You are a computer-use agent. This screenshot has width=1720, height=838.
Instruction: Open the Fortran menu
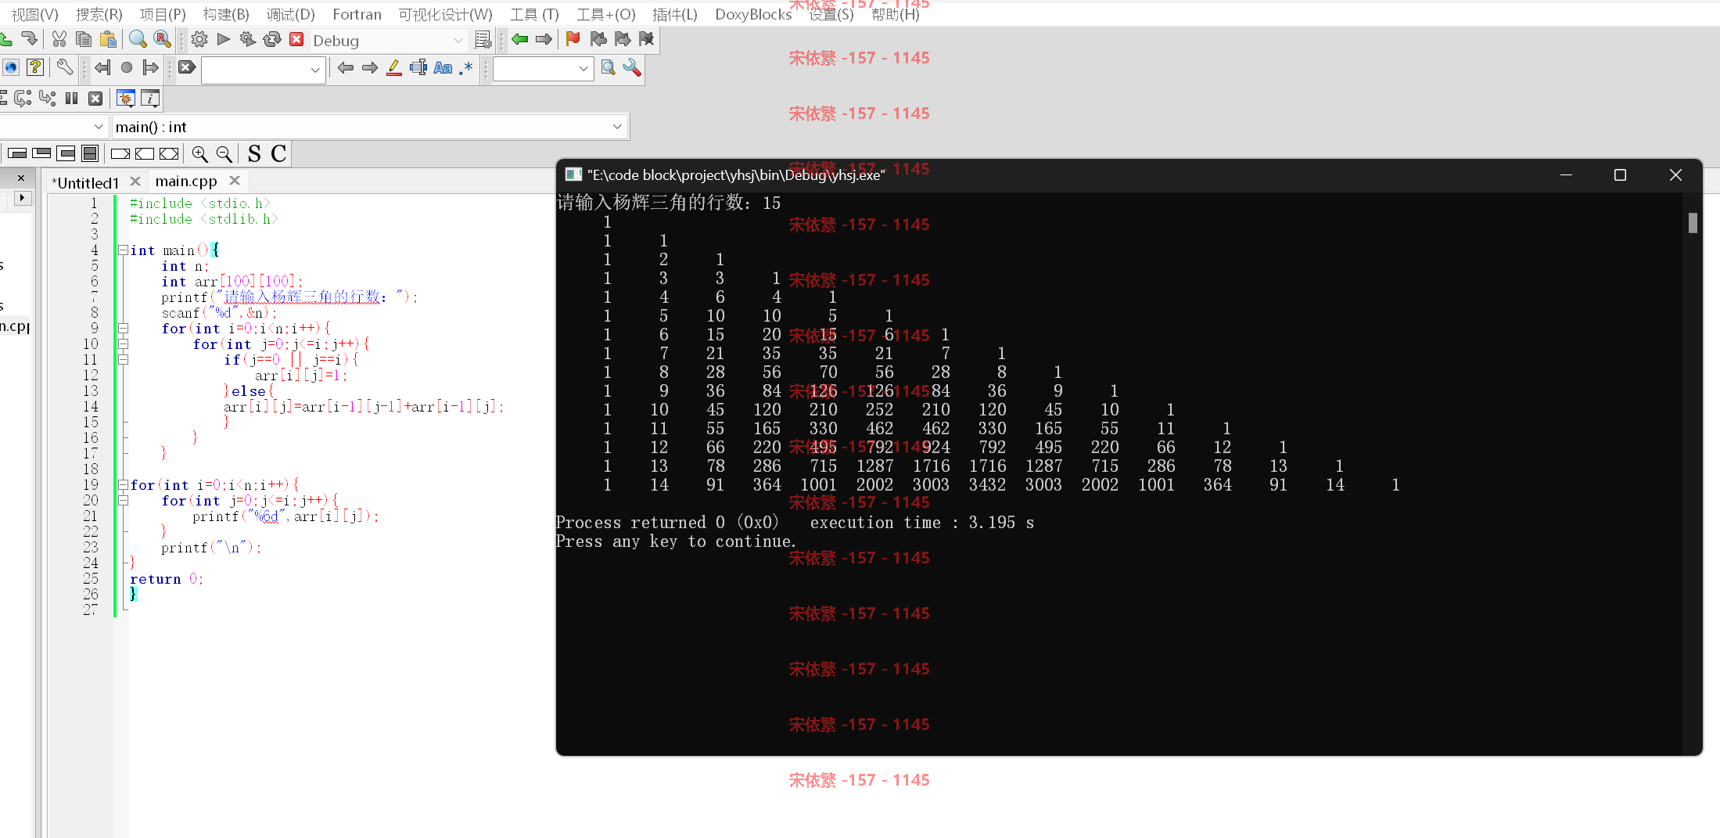pyautogui.click(x=357, y=14)
